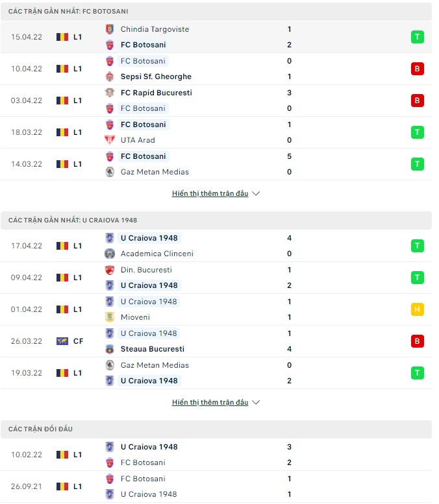The height and width of the screenshot is (504, 439).
Task: Open head-to-head match dated 10.02.22
Action: coord(216,455)
